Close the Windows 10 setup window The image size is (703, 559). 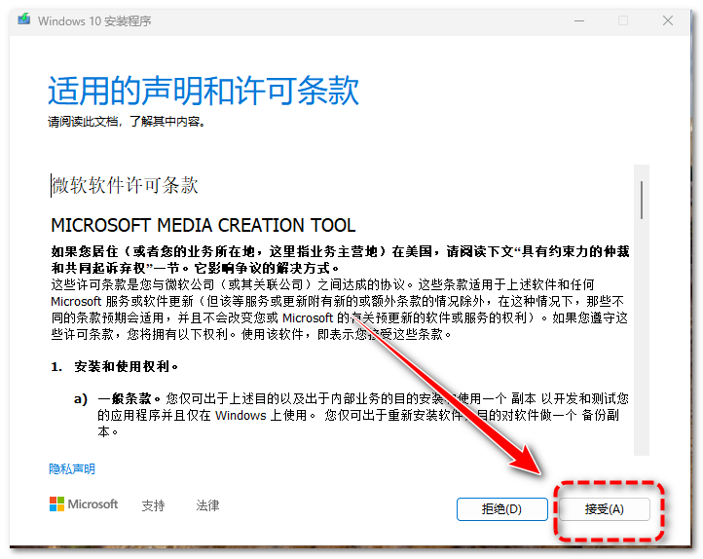(x=668, y=20)
